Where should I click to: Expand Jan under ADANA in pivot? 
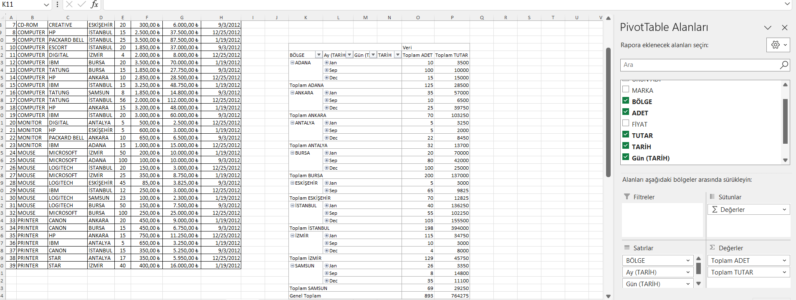(x=327, y=63)
